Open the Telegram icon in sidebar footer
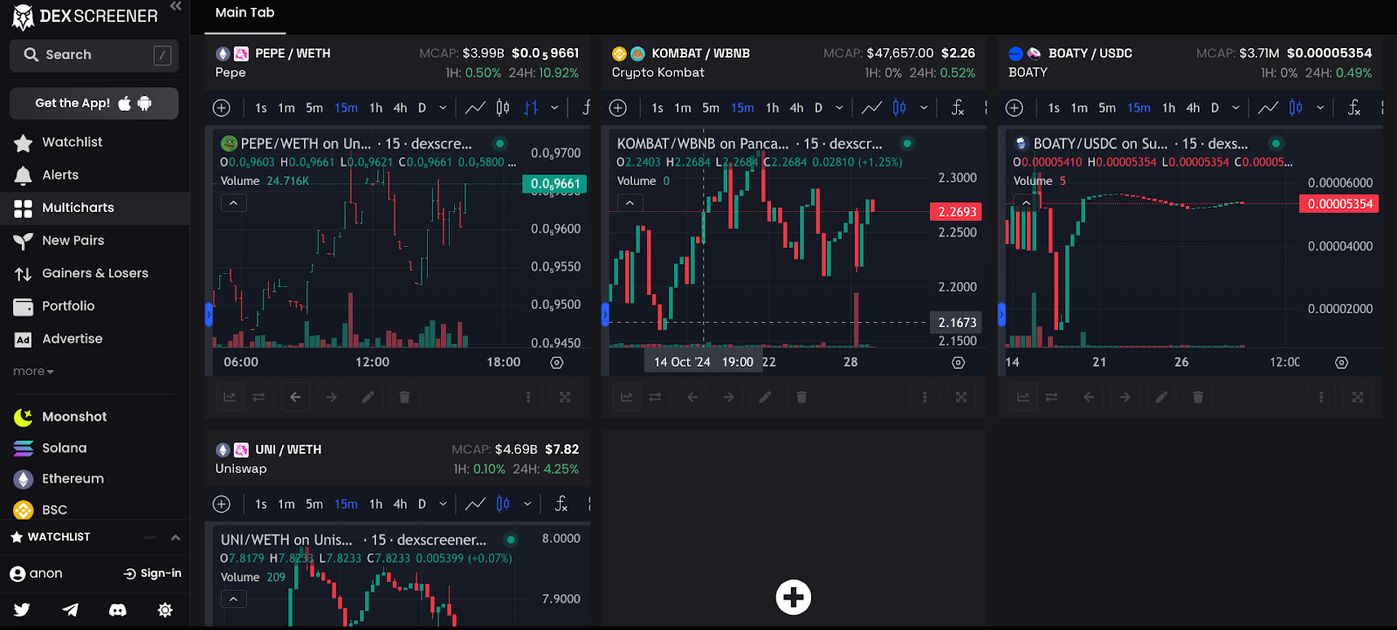Screen dimensions: 1397x630 pos(70,610)
